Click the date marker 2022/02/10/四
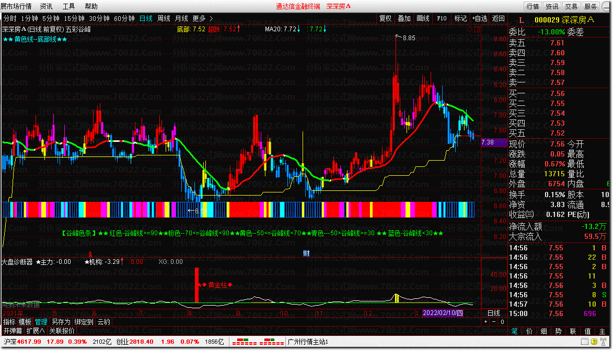614x351 pixels. pyautogui.click(x=443, y=313)
